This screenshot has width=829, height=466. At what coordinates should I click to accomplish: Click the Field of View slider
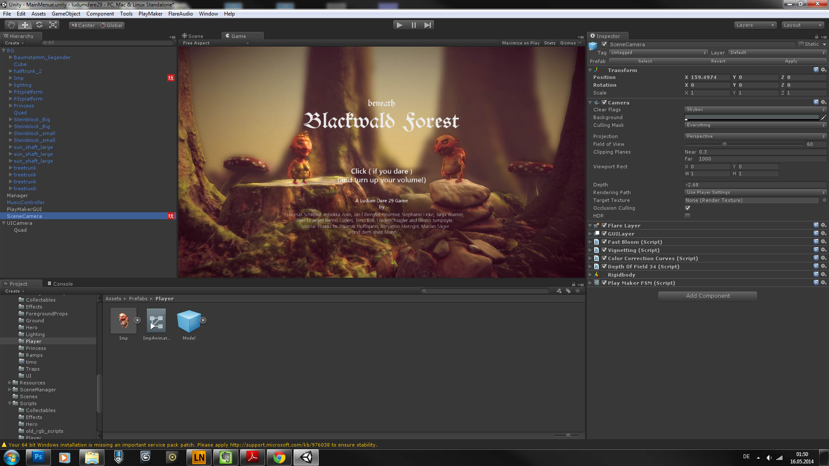pos(744,144)
